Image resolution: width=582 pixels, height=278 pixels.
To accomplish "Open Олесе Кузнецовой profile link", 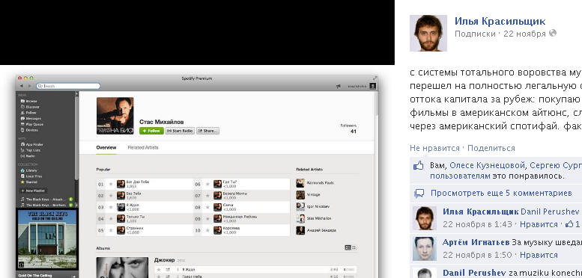I will click(488, 165).
